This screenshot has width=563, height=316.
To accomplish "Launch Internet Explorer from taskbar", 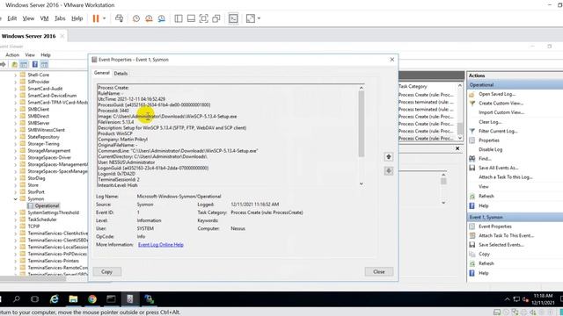I will 55,298.
